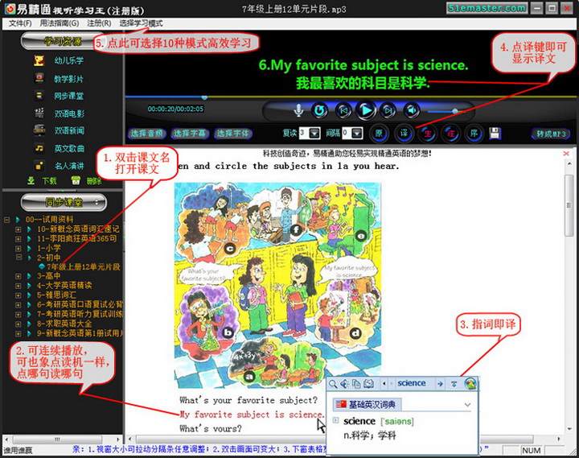Click the 选择字幕 button

coord(190,134)
